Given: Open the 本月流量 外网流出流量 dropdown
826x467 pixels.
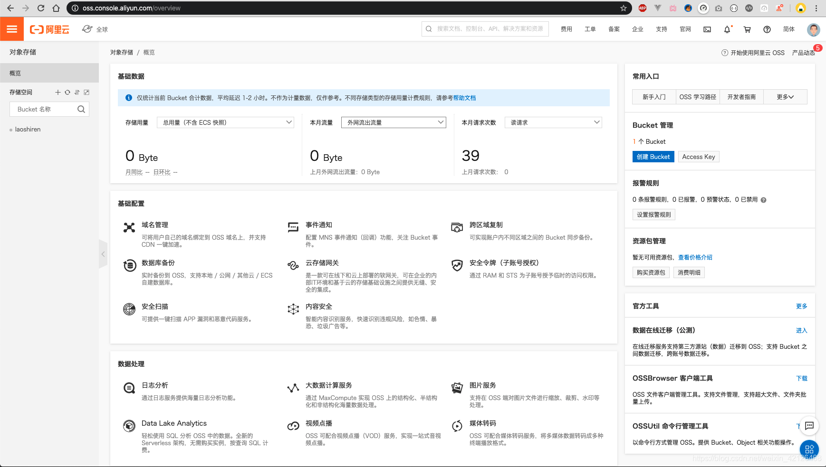Looking at the screenshot, I should 394,122.
